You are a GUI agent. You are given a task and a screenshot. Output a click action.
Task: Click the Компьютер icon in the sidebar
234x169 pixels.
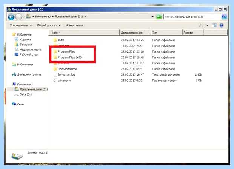coord(14,84)
